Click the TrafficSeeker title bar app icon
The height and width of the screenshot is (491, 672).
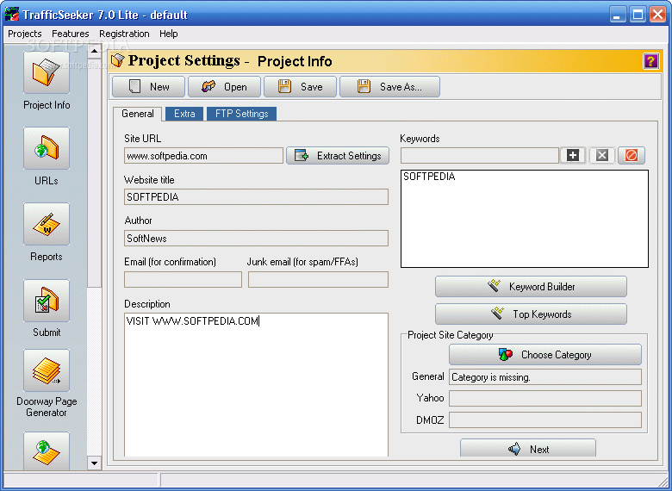point(12,15)
